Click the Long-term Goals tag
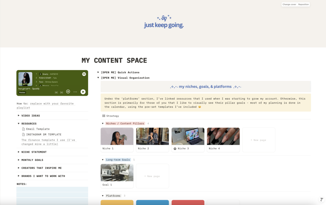The width and height of the screenshot is (326, 205). (x=118, y=160)
